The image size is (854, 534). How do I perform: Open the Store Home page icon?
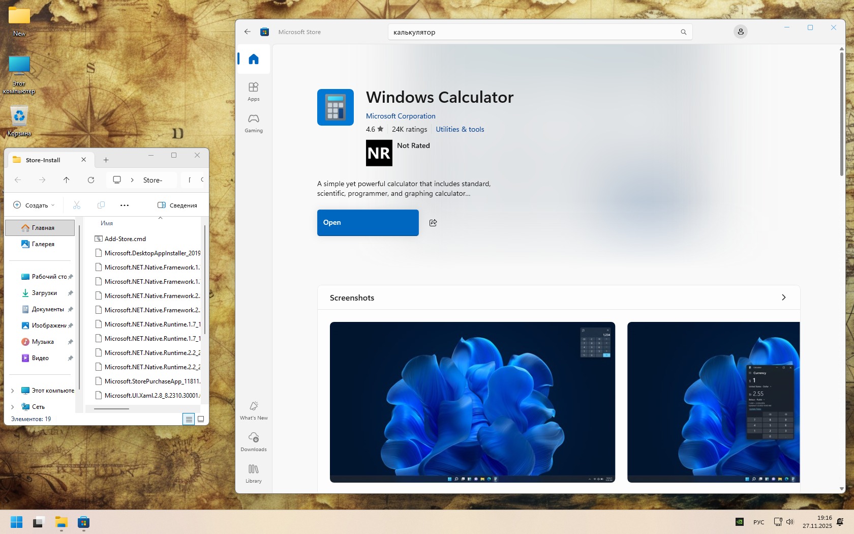pyautogui.click(x=254, y=59)
